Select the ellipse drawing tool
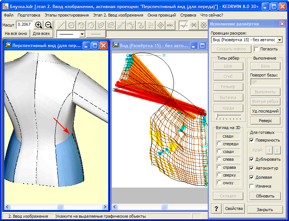The image size is (289, 221). point(101,25)
